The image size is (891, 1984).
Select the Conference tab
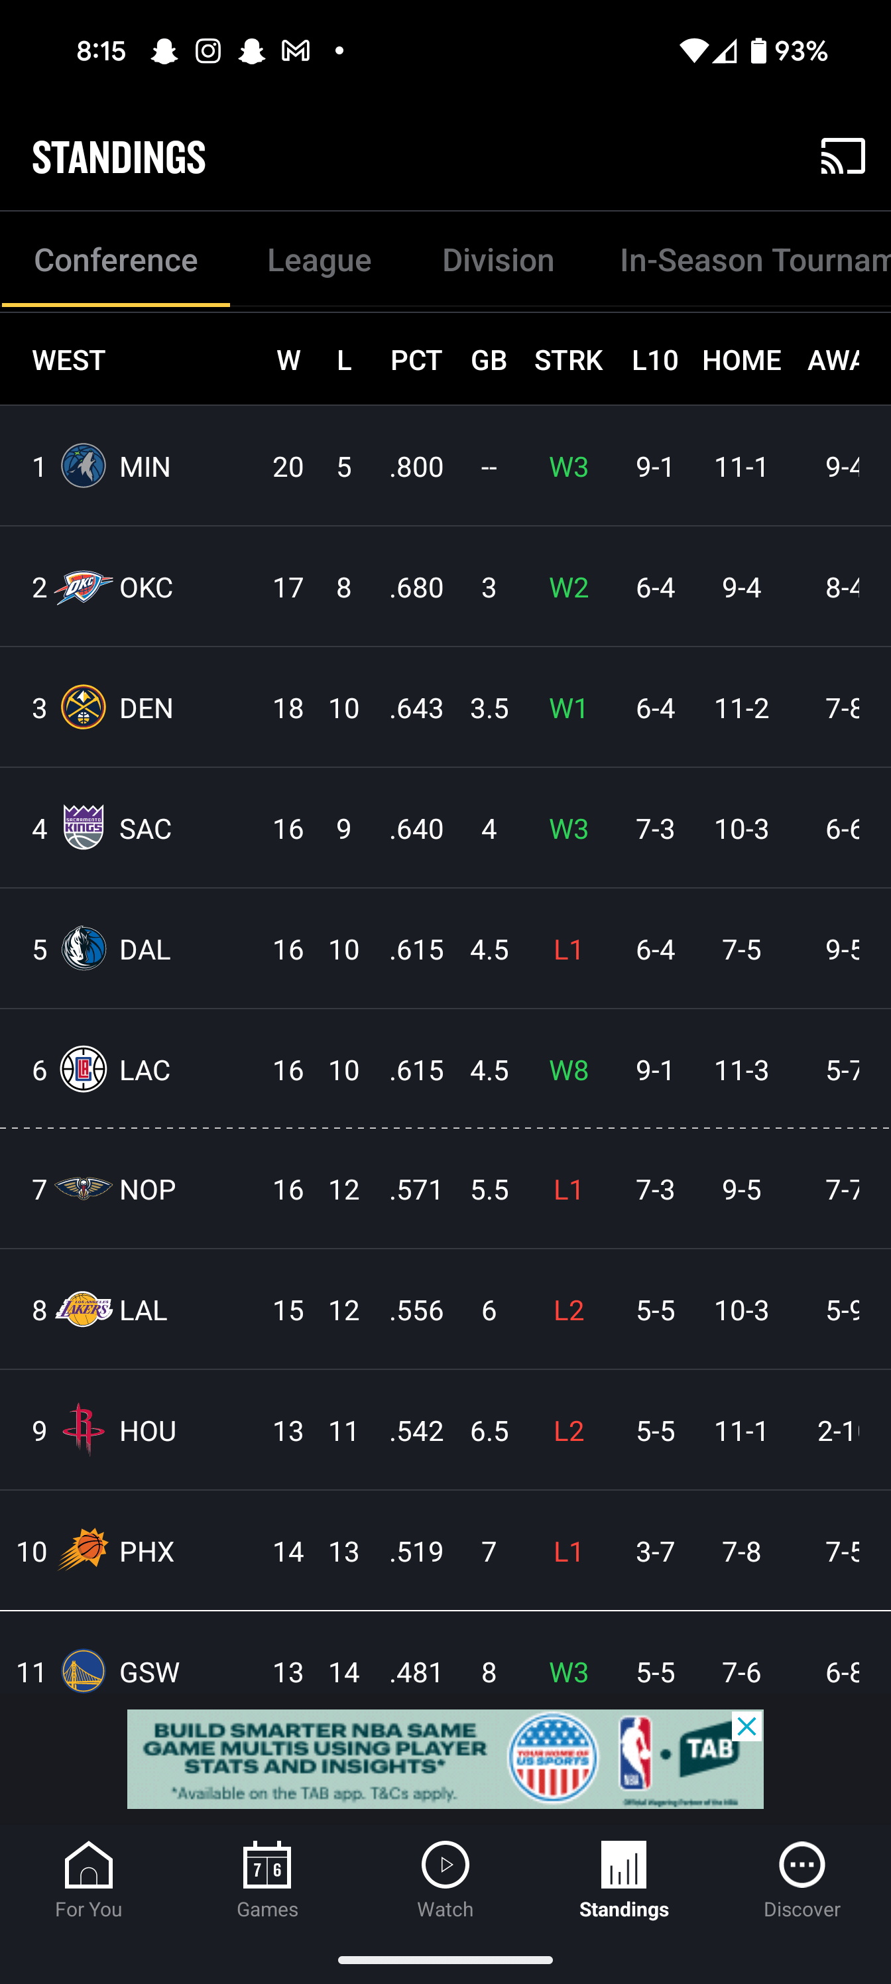[115, 261]
